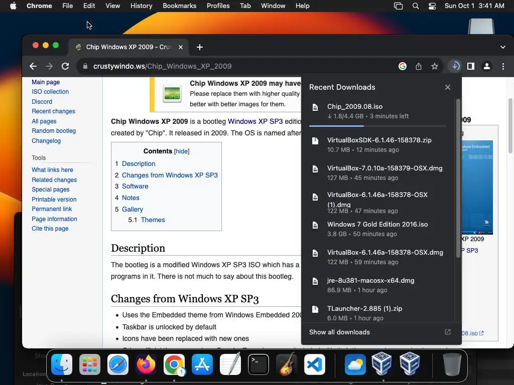514x385 pixels.
Task: Follow the Windows XP SP3 link in the intro
Action: (x=255, y=121)
